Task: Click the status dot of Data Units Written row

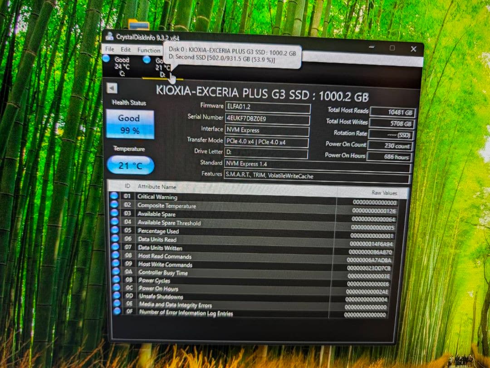Action: (x=115, y=246)
